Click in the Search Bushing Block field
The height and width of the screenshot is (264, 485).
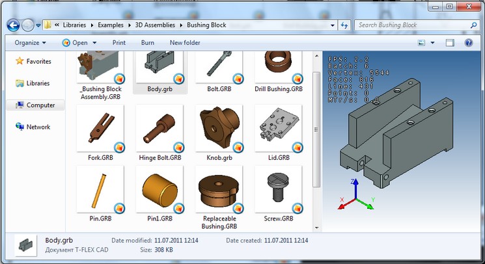410,25
